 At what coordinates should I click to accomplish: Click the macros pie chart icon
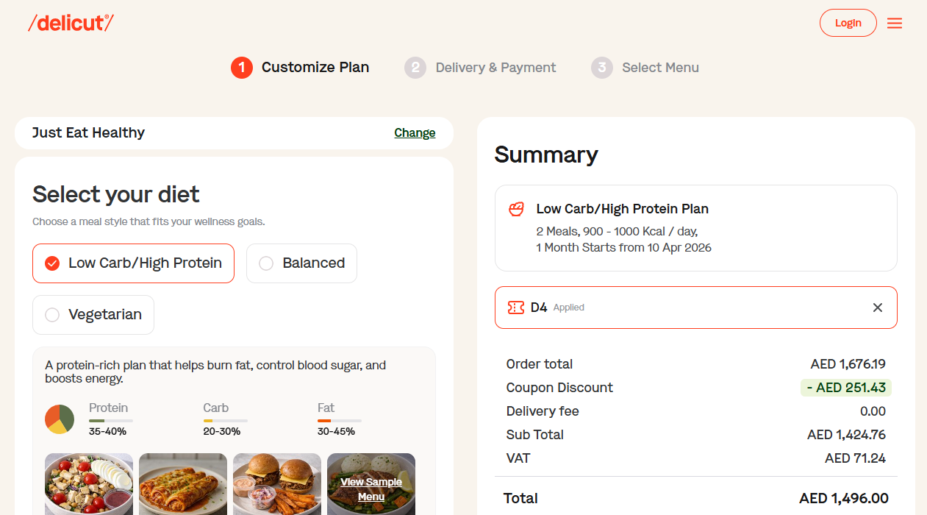tap(60, 419)
